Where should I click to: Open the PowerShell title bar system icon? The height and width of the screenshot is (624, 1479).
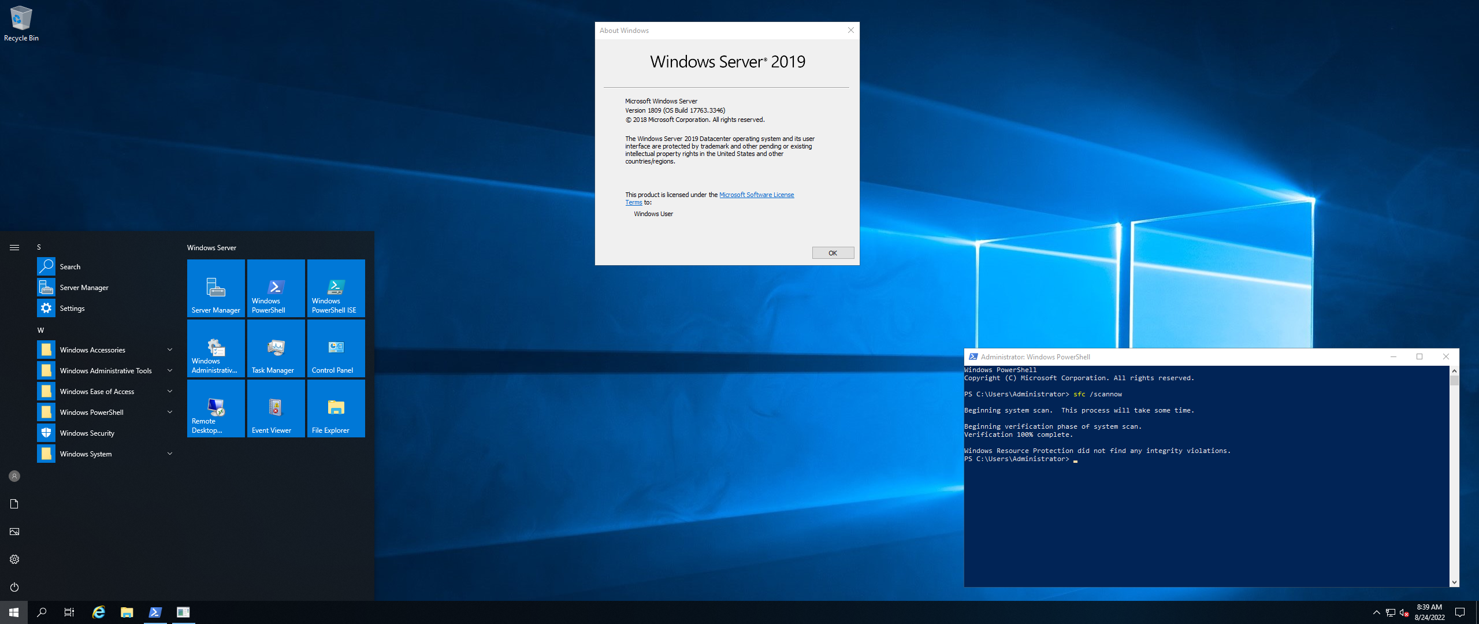pyautogui.click(x=973, y=356)
